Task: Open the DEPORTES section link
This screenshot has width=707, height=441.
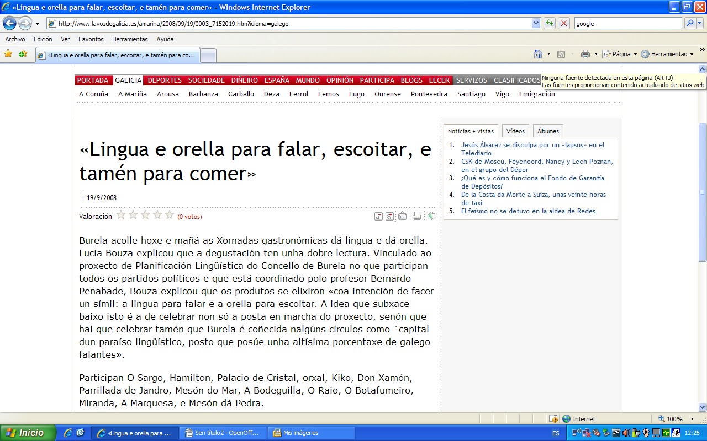Action: click(165, 80)
